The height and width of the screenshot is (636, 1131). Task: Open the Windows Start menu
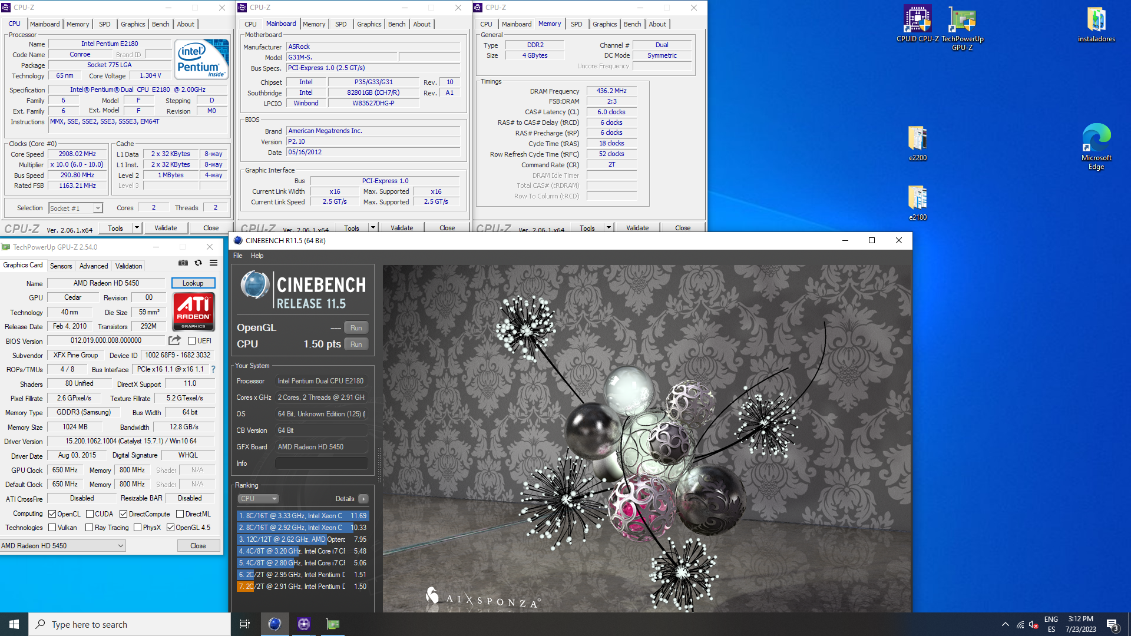tap(14, 624)
